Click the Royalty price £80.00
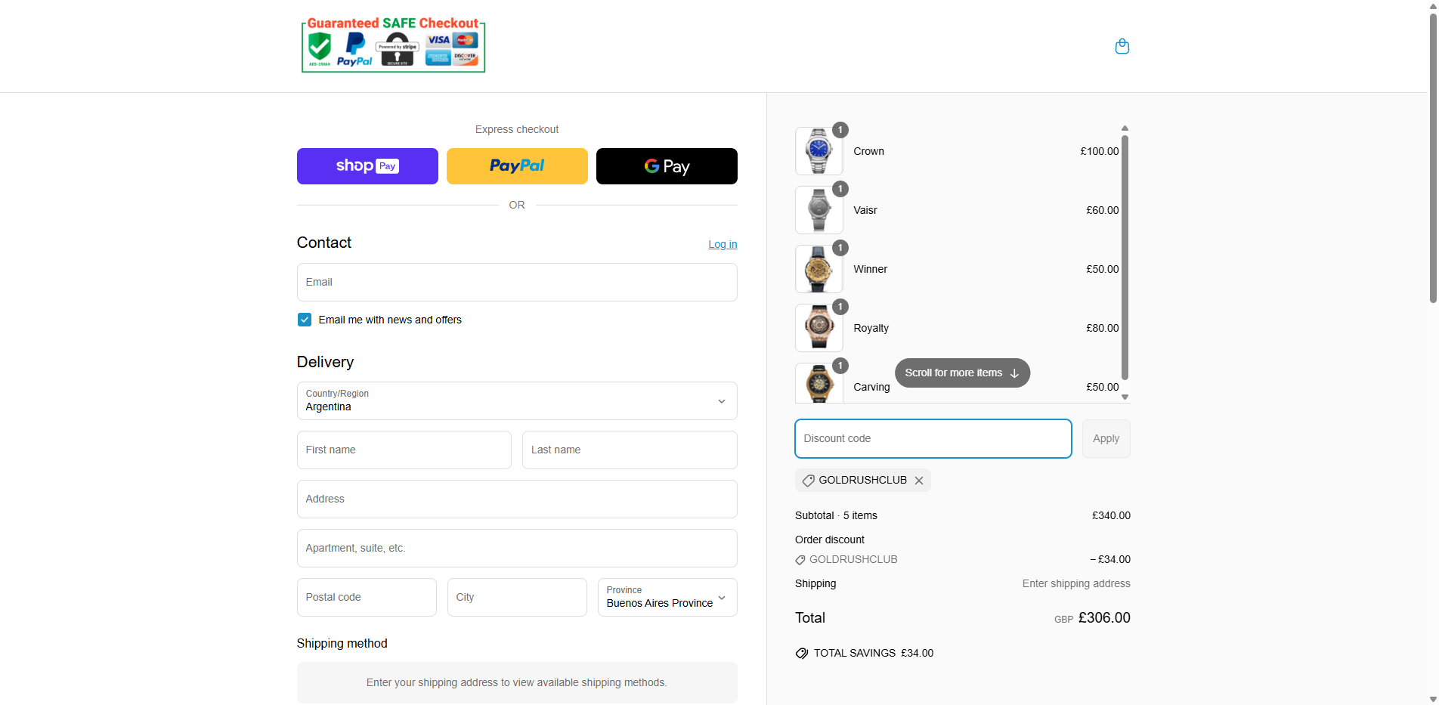 1103,328
